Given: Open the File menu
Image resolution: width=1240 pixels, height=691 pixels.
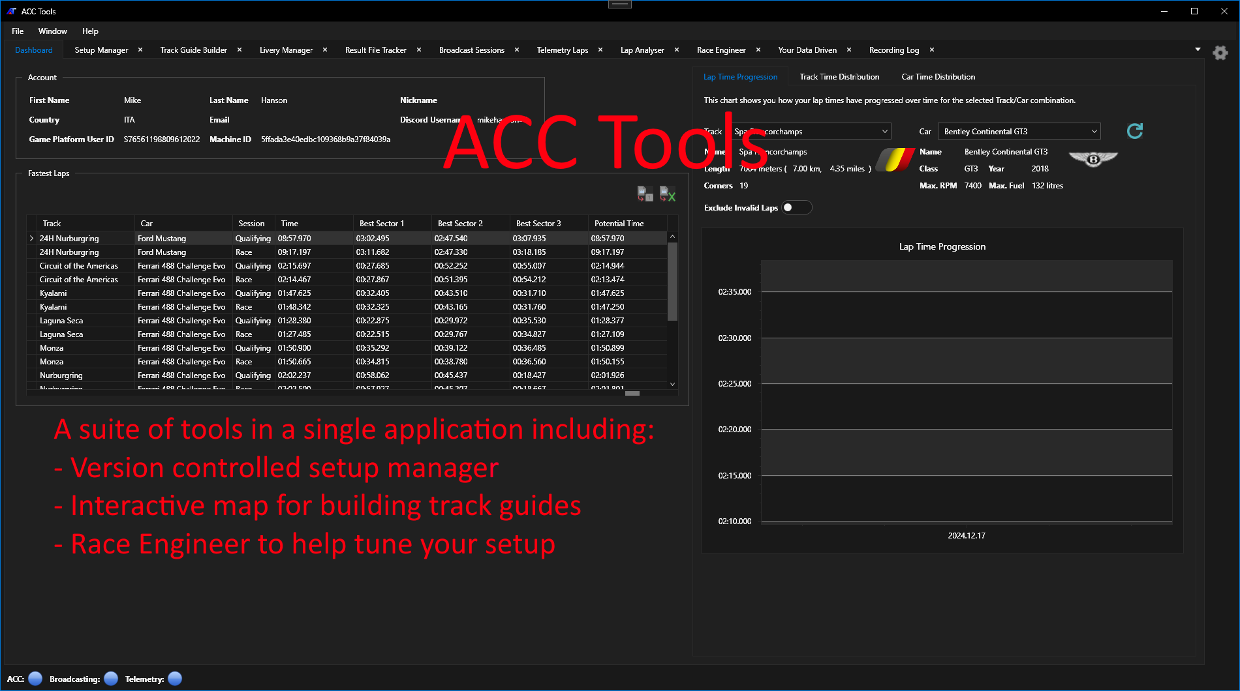Looking at the screenshot, I should click(x=18, y=31).
